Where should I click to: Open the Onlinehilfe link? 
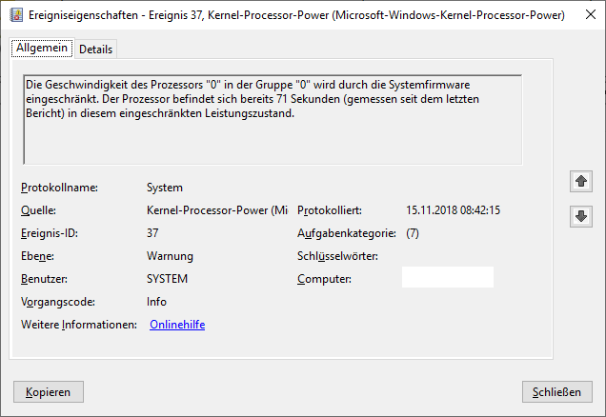[177, 325]
